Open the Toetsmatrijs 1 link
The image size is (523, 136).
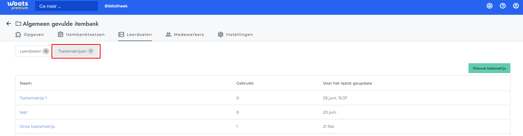[x=33, y=98]
